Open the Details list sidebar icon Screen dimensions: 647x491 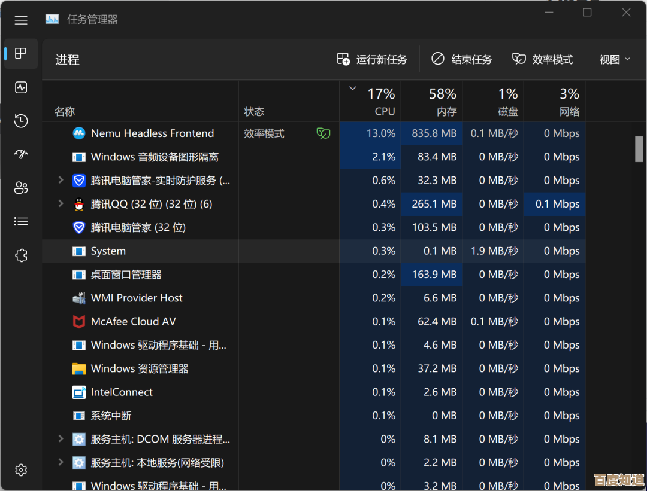tap(21, 221)
